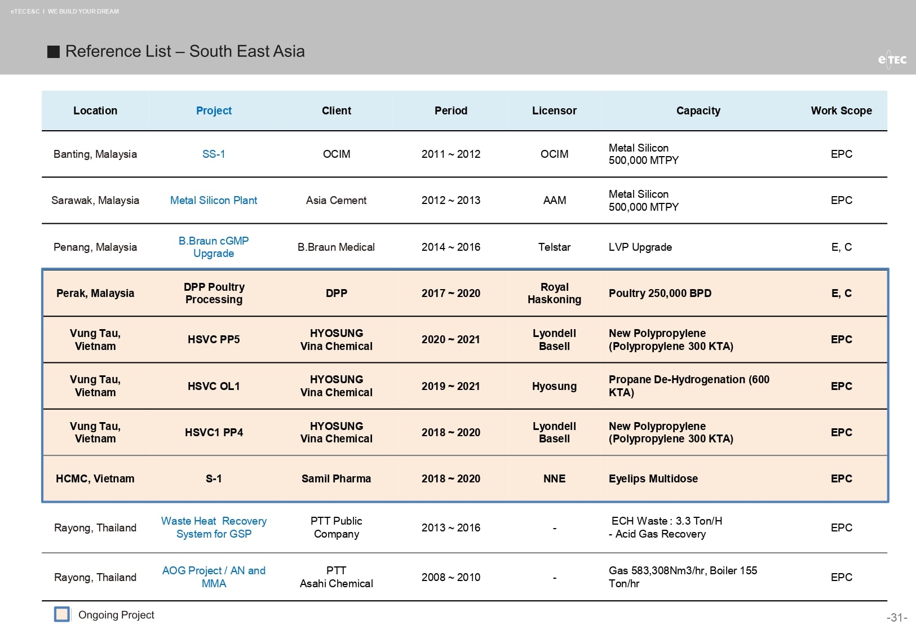916x634 pixels.
Task: Click the 2020 ~ 2021 period cell
Action: tap(451, 339)
